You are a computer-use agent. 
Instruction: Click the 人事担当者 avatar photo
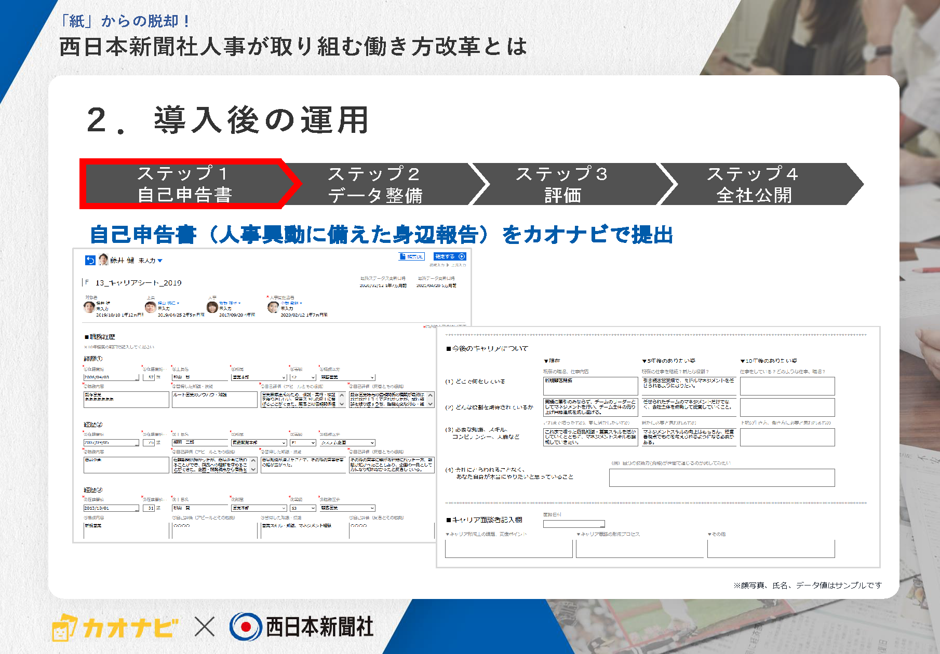(x=273, y=307)
